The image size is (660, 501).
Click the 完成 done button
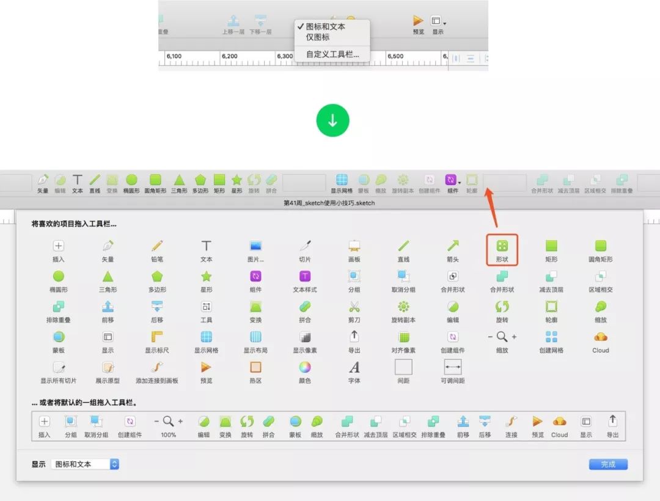pyautogui.click(x=608, y=464)
